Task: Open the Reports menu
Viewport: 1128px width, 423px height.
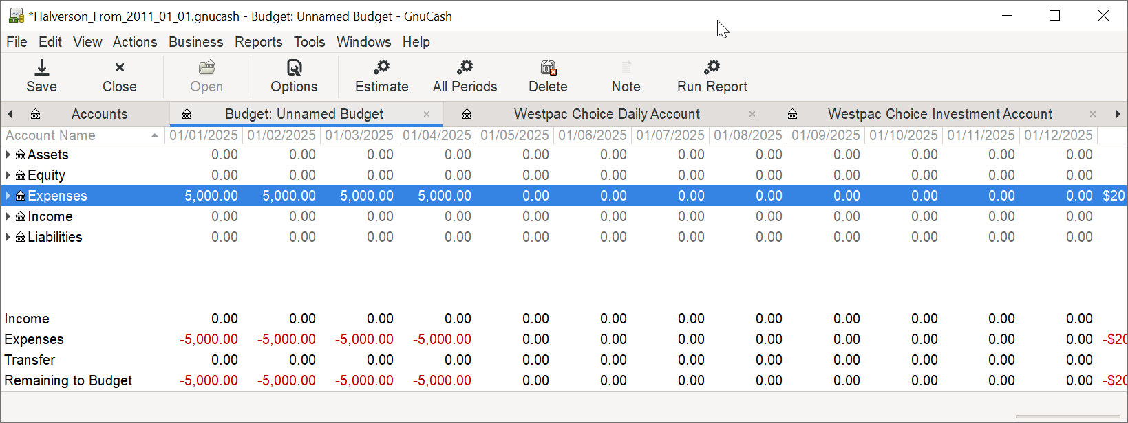Action: (258, 42)
